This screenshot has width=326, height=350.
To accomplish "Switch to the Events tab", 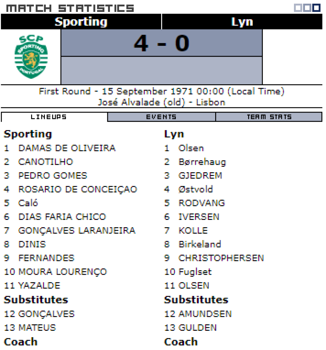I will point(161,117).
